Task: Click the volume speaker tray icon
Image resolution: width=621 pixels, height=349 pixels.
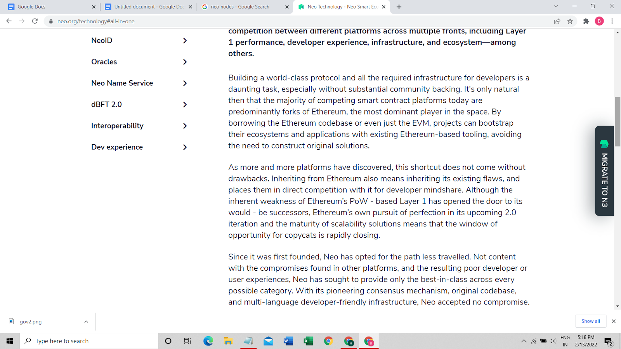Action: [x=553, y=341]
